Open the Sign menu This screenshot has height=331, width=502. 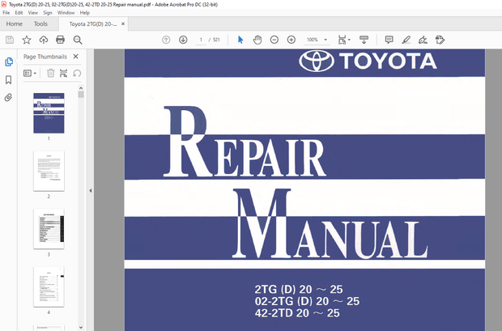48,13
